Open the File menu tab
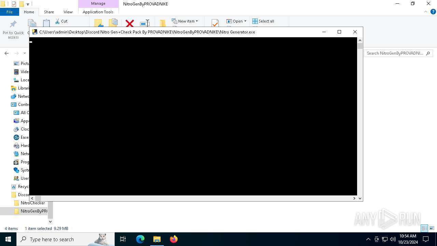 (10, 12)
